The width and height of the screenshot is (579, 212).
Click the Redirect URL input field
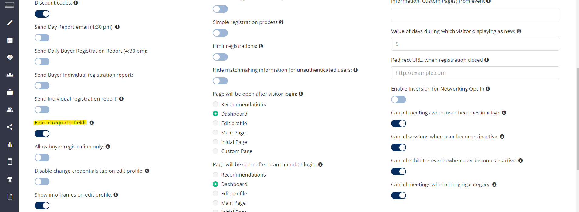475,73
